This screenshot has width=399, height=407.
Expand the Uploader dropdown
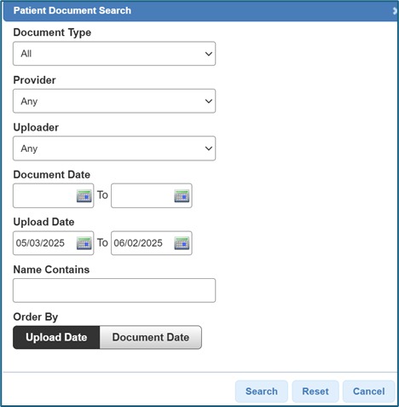coord(114,148)
